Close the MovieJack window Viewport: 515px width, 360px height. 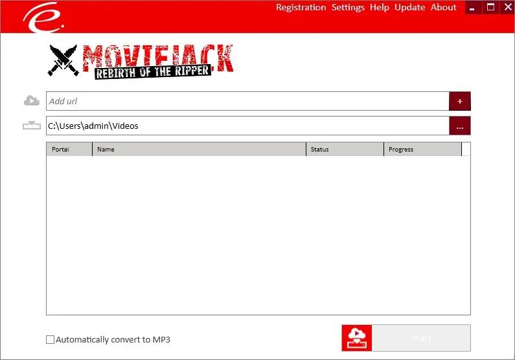point(507,7)
